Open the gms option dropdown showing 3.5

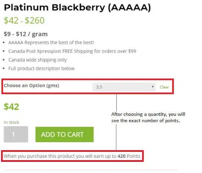[x=124, y=87]
